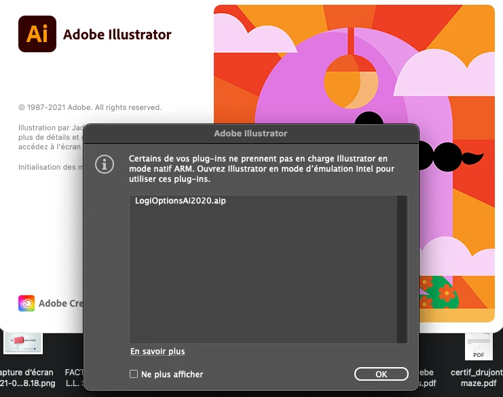
Task: Open the "En savoir plus" link
Action: click(x=157, y=352)
